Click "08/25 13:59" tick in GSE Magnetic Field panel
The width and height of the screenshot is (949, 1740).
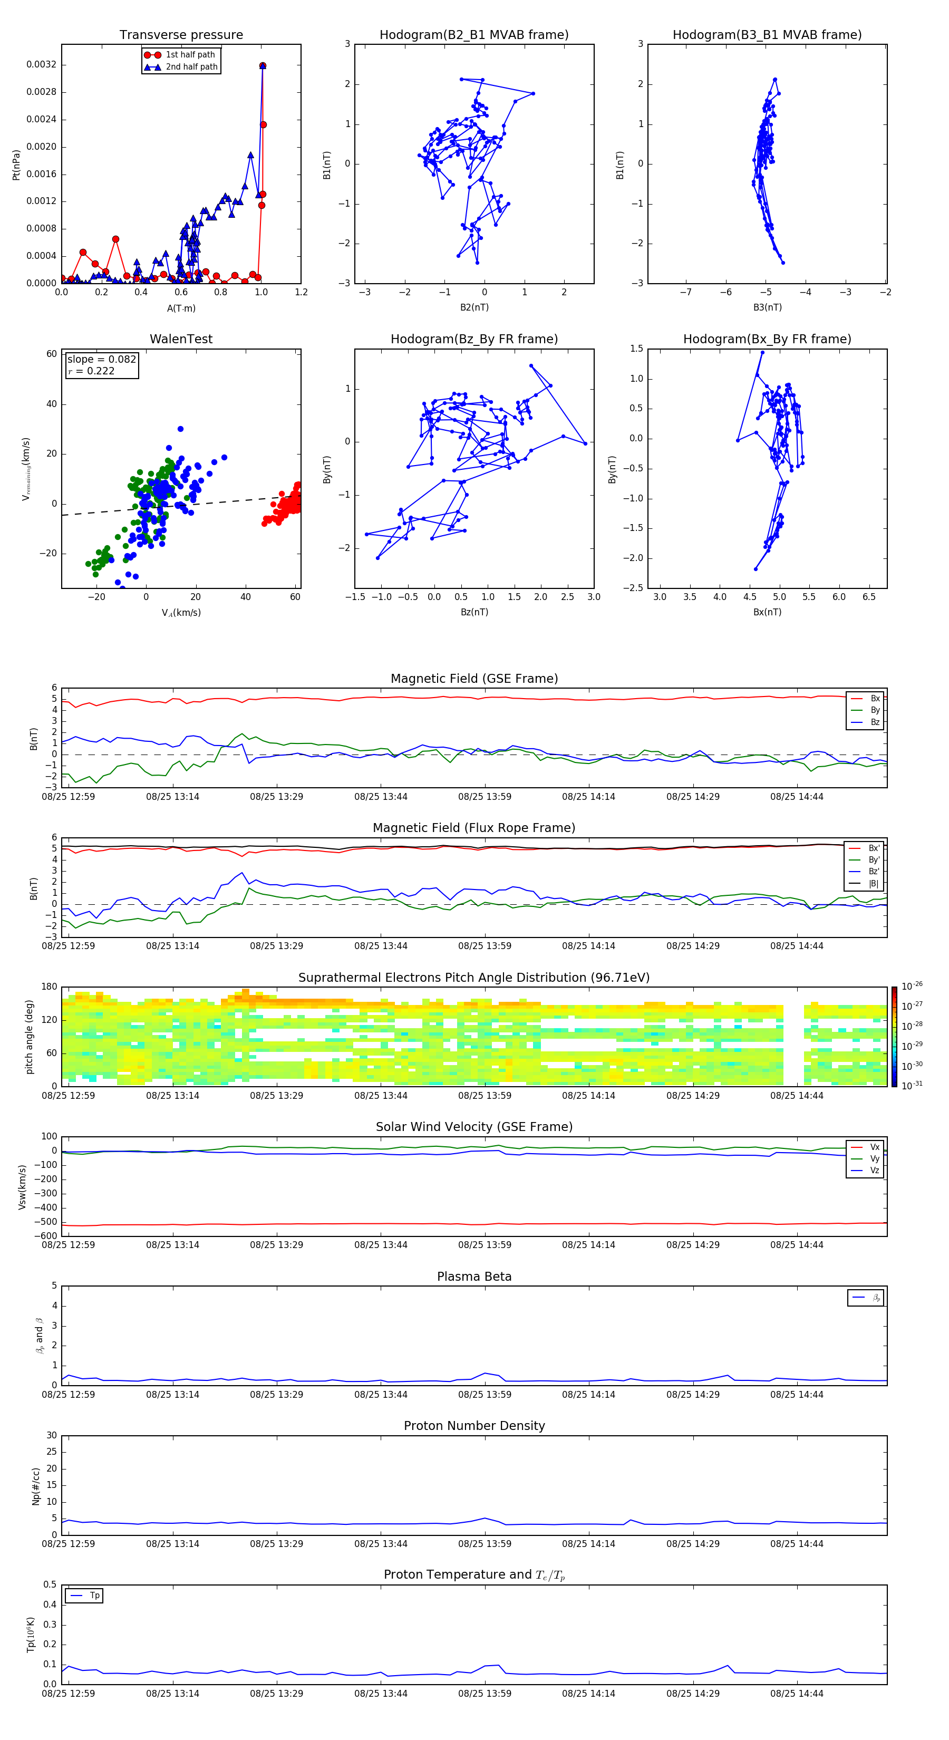tap(485, 796)
